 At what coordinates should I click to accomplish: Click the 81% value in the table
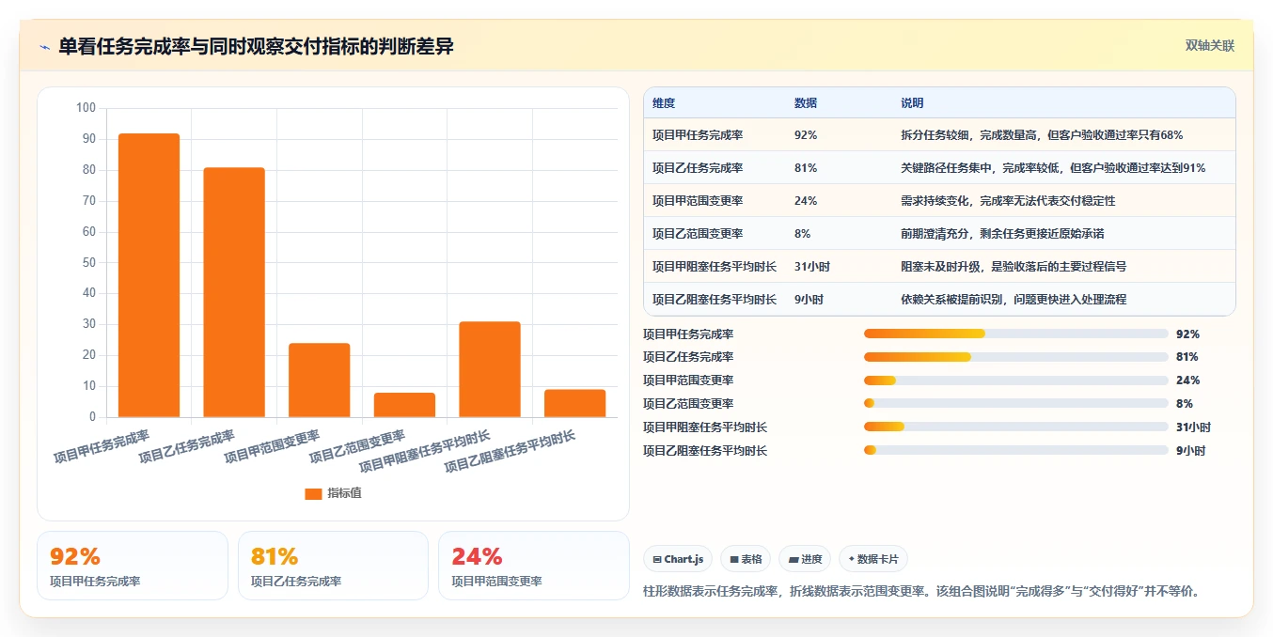point(806,168)
